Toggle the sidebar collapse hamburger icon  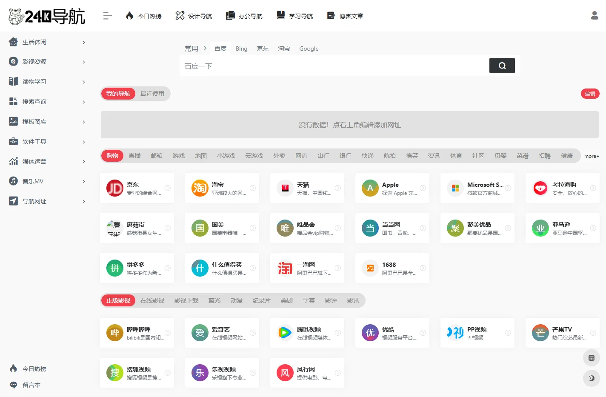tap(107, 16)
